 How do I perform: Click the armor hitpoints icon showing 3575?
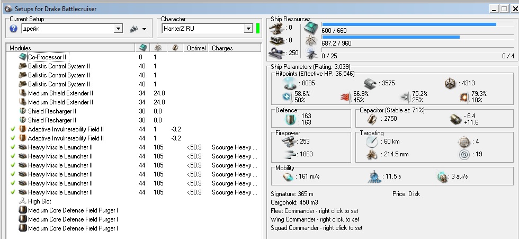371,83
